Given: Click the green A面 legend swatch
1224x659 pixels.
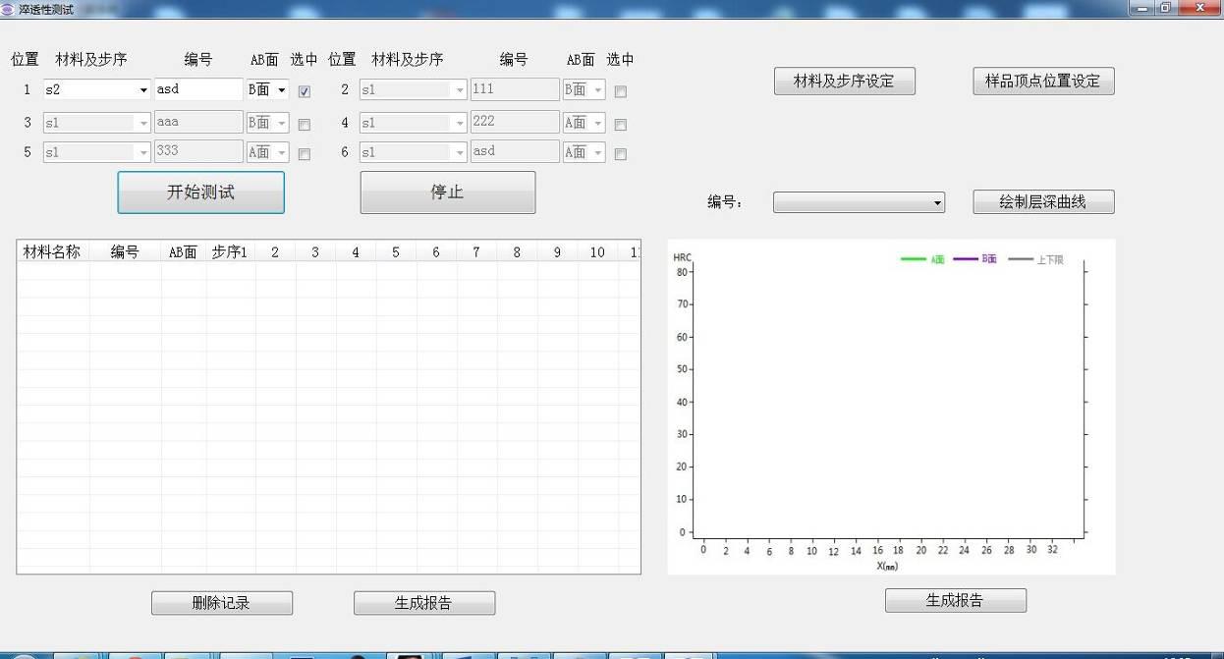Looking at the screenshot, I should click(914, 259).
